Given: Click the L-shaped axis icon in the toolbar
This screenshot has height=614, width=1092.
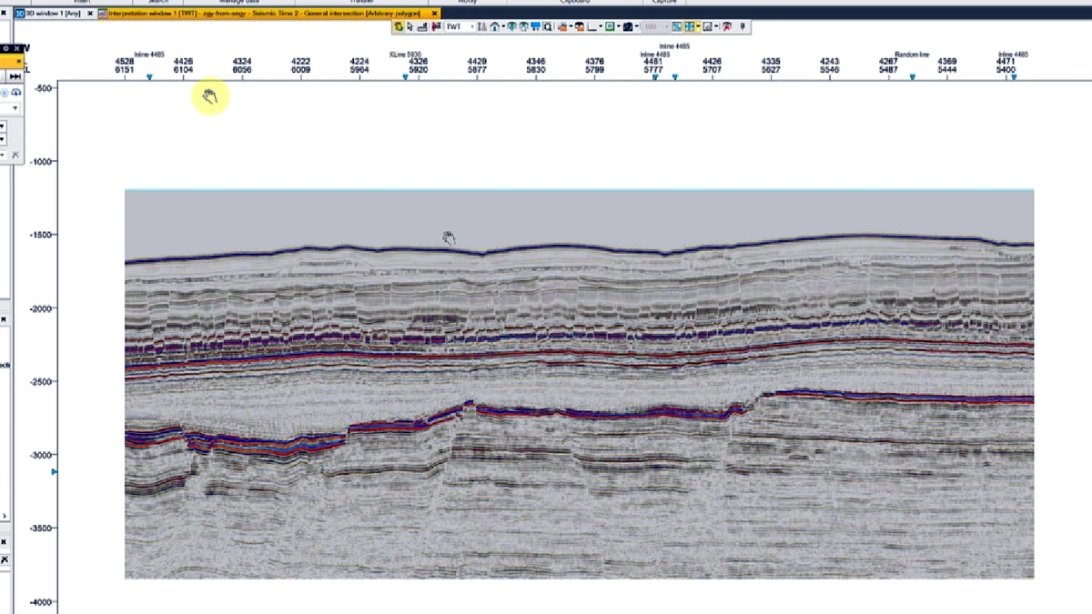Looking at the screenshot, I should (x=591, y=26).
